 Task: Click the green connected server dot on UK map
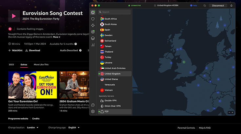point(184,62)
